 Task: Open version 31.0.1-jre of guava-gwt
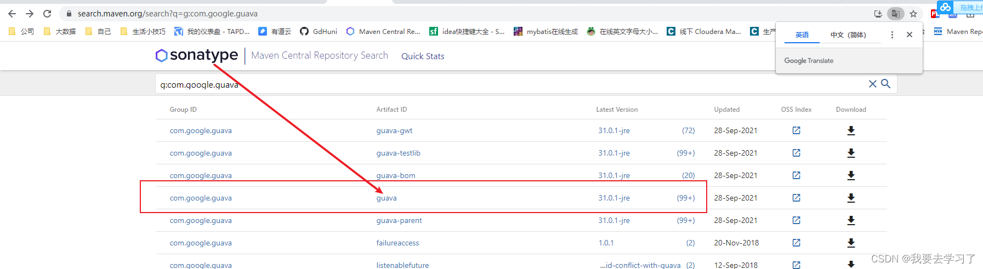[614, 130]
